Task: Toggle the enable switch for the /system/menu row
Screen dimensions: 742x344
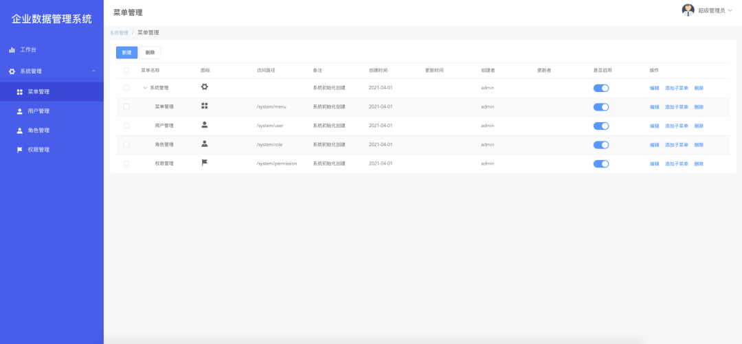Action: [601, 107]
